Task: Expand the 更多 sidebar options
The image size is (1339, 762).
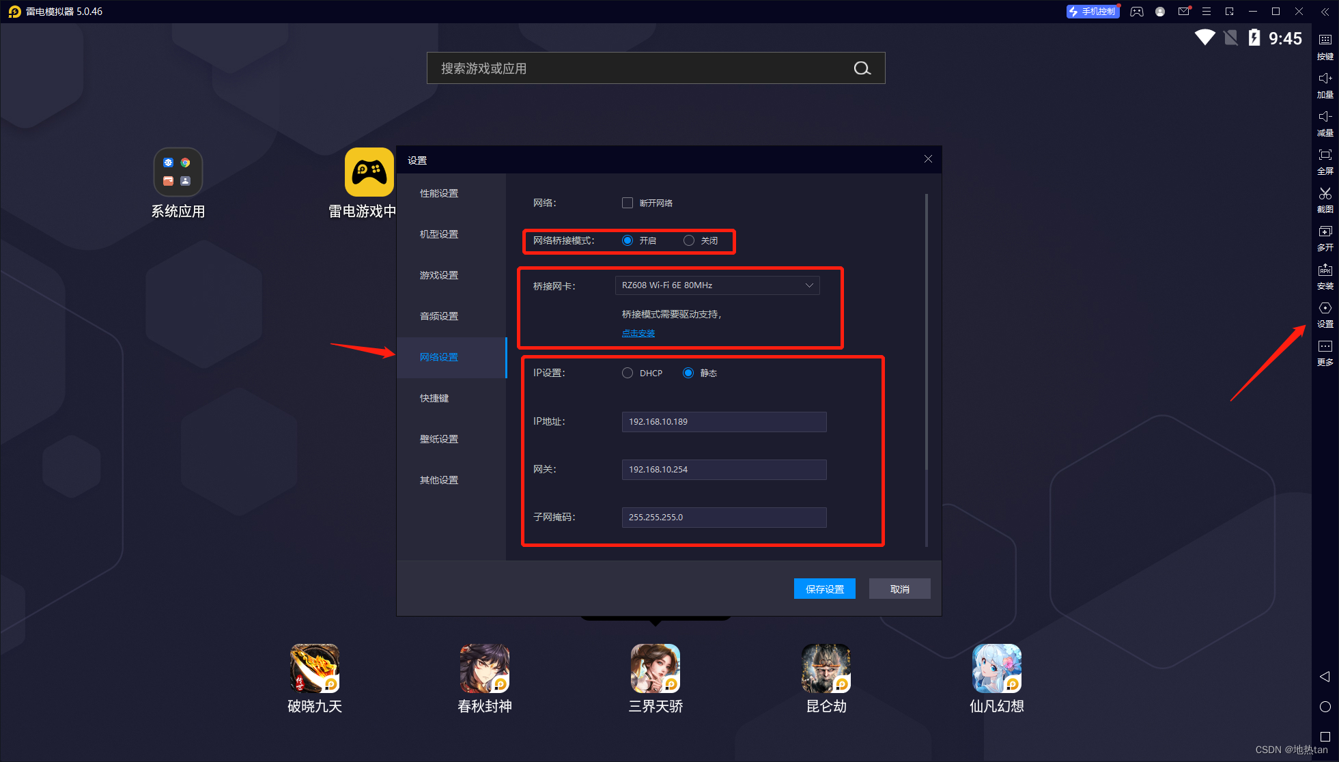Action: point(1325,351)
